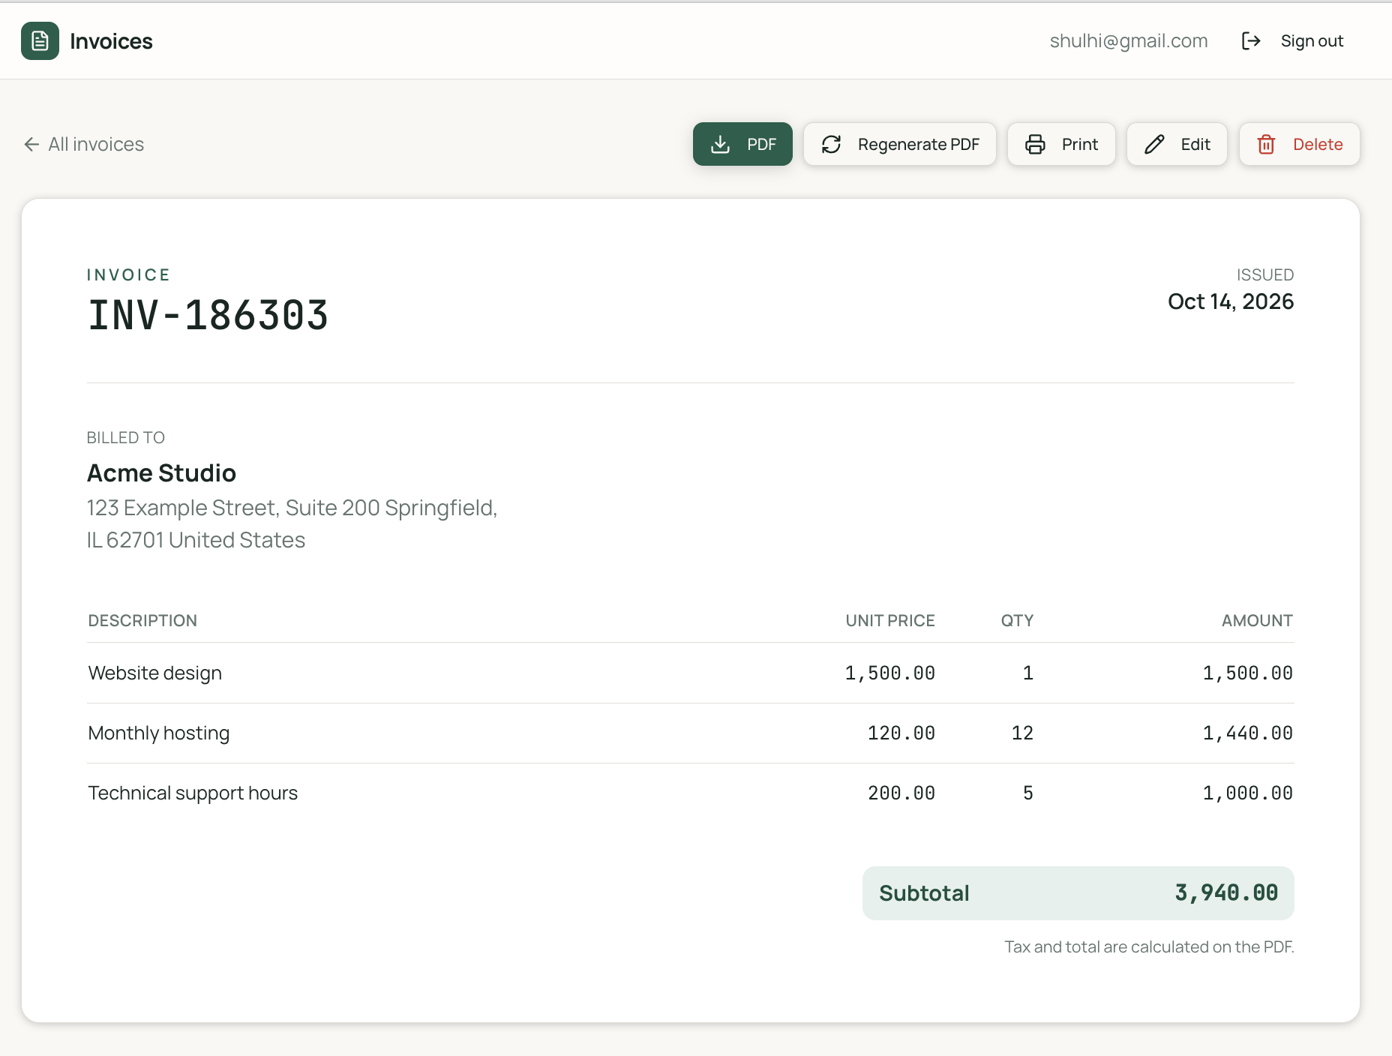Image resolution: width=1392 pixels, height=1056 pixels.
Task: Click the Subtotal value 3,940.00
Action: pos(1226,892)
